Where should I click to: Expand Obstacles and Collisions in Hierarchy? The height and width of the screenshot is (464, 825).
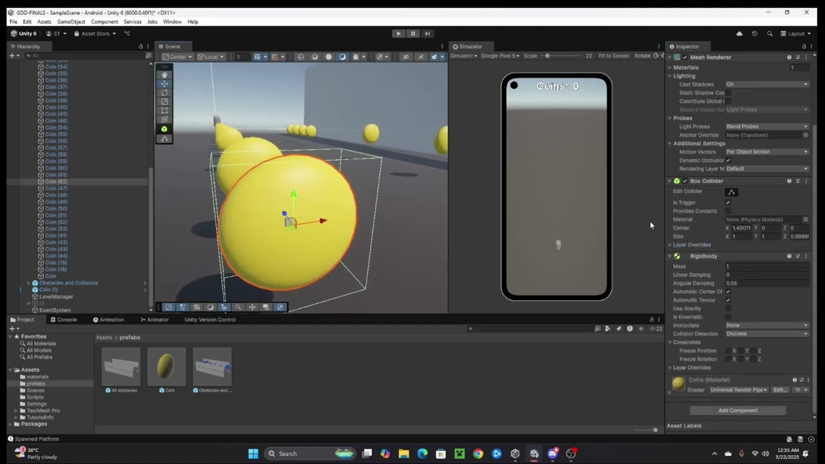pos(29,283)
